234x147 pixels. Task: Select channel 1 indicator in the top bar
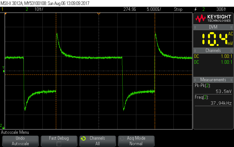(x=3, y=9)
